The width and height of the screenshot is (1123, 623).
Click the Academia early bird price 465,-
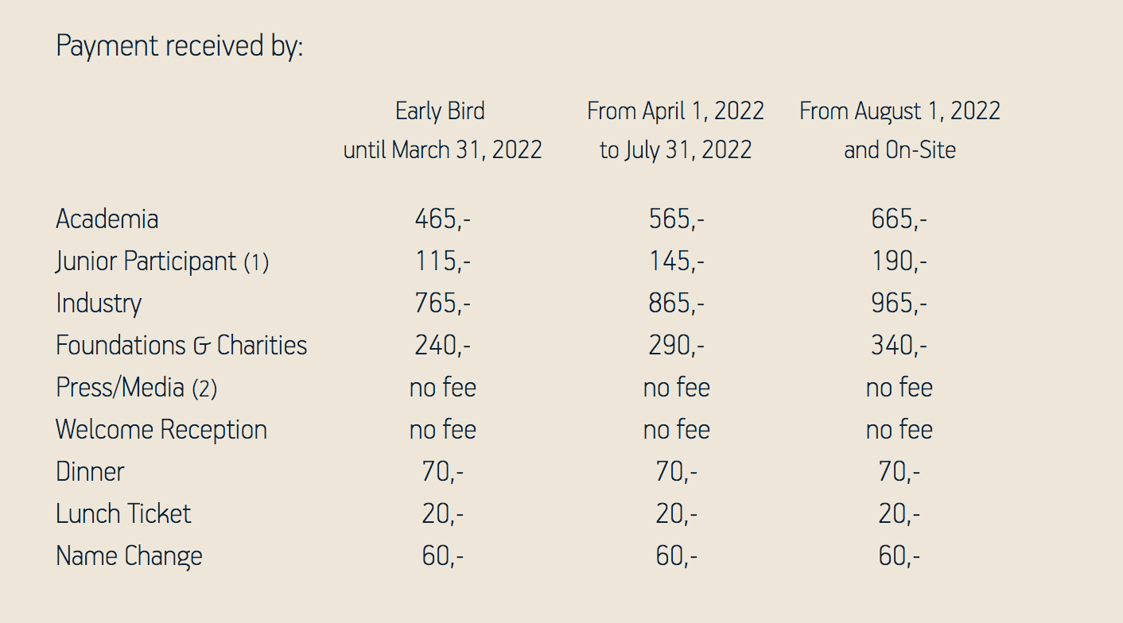pos(442,219)
